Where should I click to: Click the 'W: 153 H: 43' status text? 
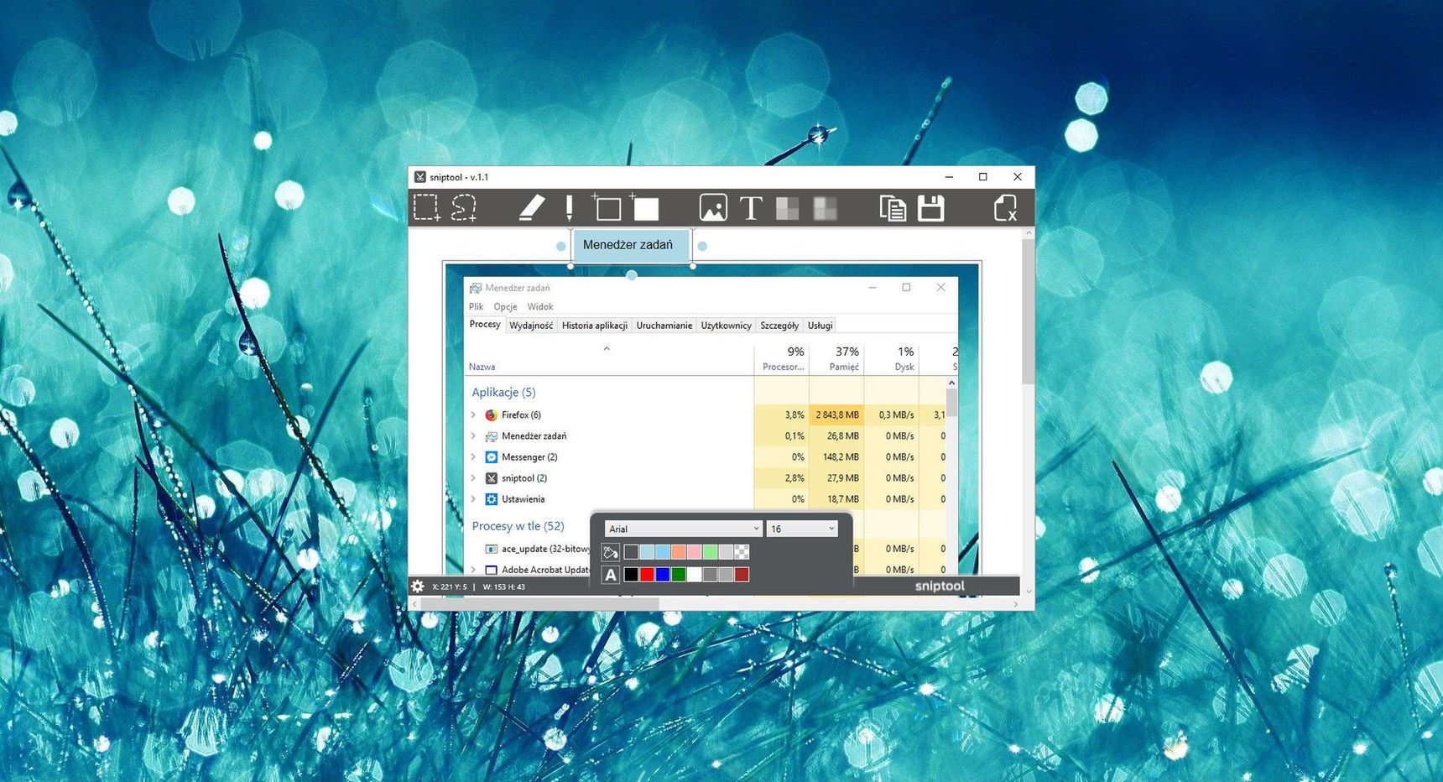click(x=504, y=586)
